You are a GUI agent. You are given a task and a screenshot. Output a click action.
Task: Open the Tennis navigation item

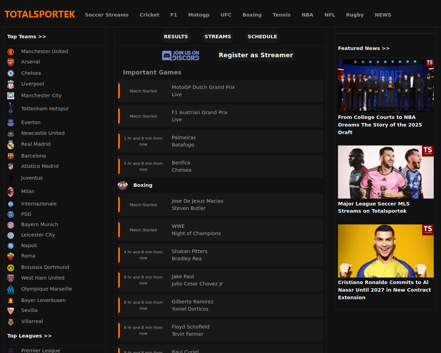[x=281, y=15]
